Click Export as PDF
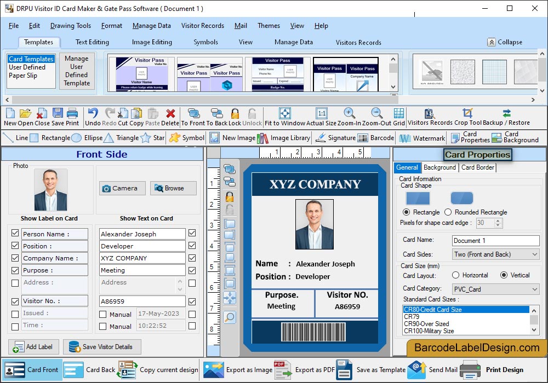Viewport: 548px width, 383px height. [x=304, y=370]
